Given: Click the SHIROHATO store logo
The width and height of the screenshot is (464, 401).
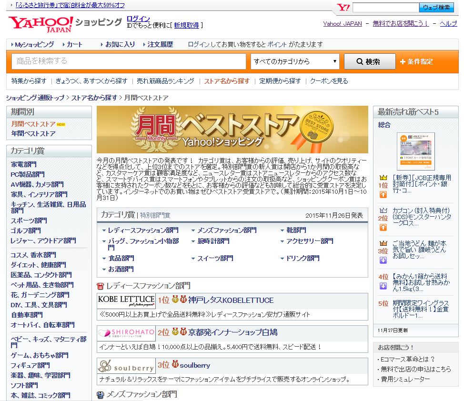Looking at the screenshot, I should click(126, 333).
